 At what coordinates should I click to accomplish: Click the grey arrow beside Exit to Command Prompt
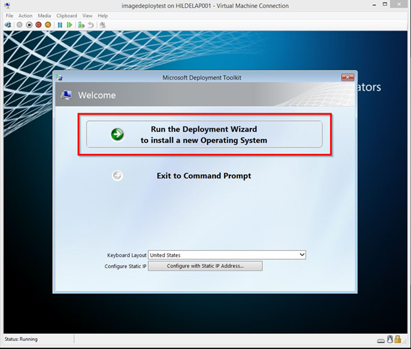click(x=117, y=176)
